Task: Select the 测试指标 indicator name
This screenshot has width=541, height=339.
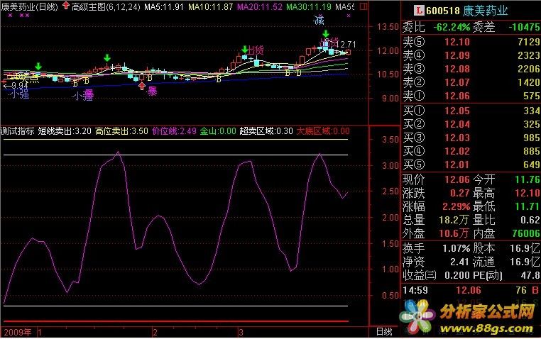Action: click(17, 131)
